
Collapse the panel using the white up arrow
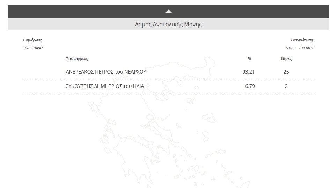coord(168,12)
